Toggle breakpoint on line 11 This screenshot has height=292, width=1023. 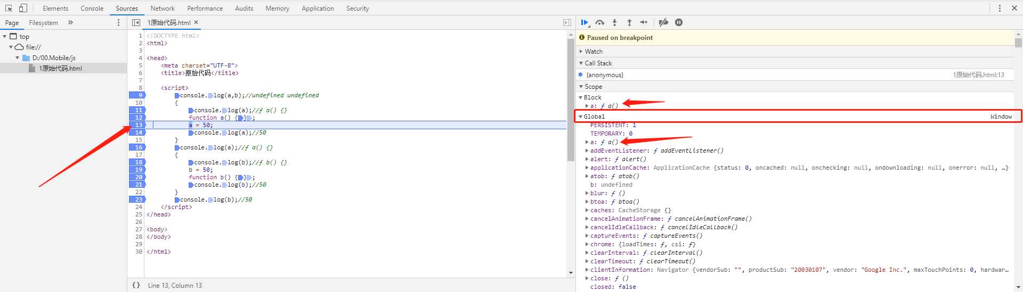pos(137,110)
